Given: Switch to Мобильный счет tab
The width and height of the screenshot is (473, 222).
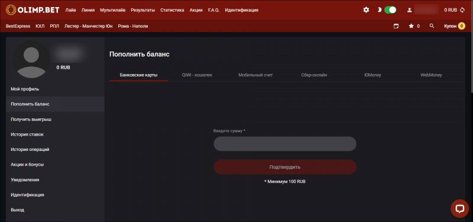Looking at the screenshot, I should pos(255,75).
